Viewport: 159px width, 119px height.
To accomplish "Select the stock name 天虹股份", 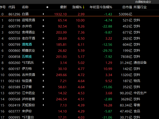I will (x=29, y=105).
